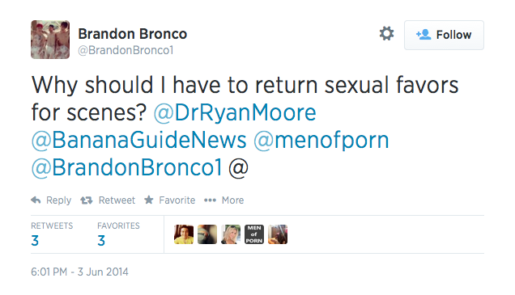Click the Follow button
The image size is (515, 295).
pyautogui.click(x=444, y=35)
